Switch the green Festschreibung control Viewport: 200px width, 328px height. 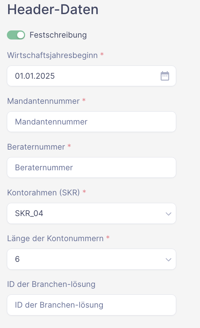[16, 35]
